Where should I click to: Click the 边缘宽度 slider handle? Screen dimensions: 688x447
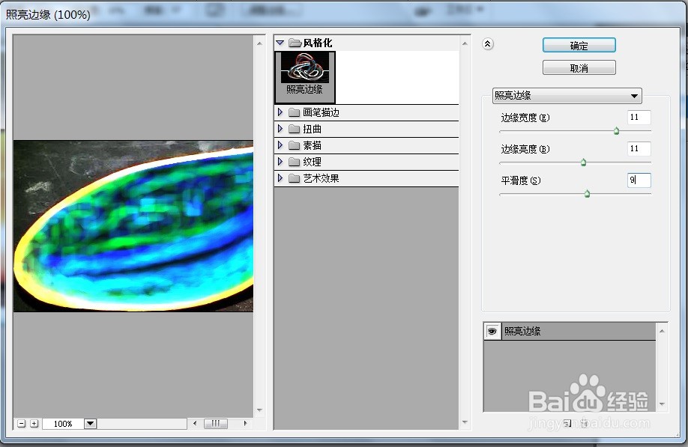616,130
